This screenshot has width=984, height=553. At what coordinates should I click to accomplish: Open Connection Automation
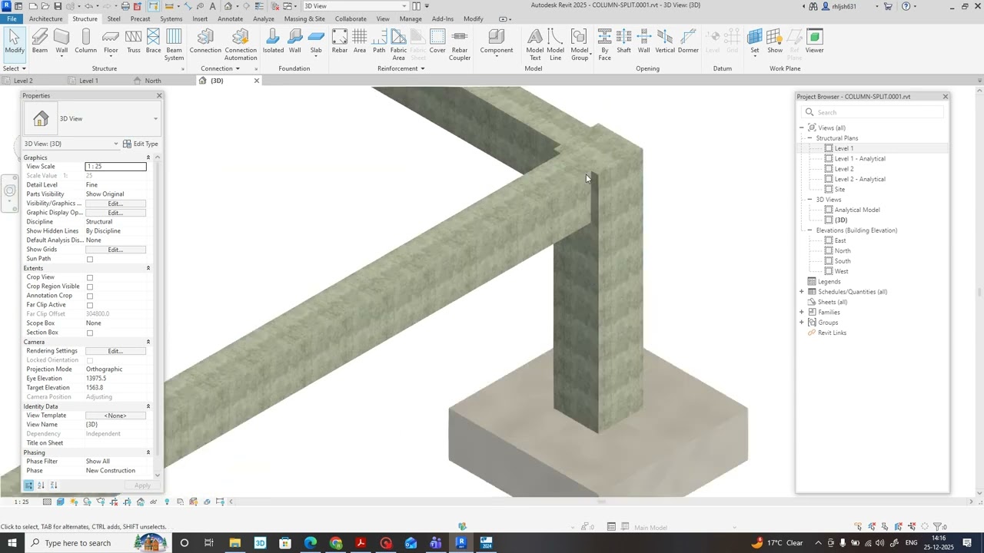[241, 45]
